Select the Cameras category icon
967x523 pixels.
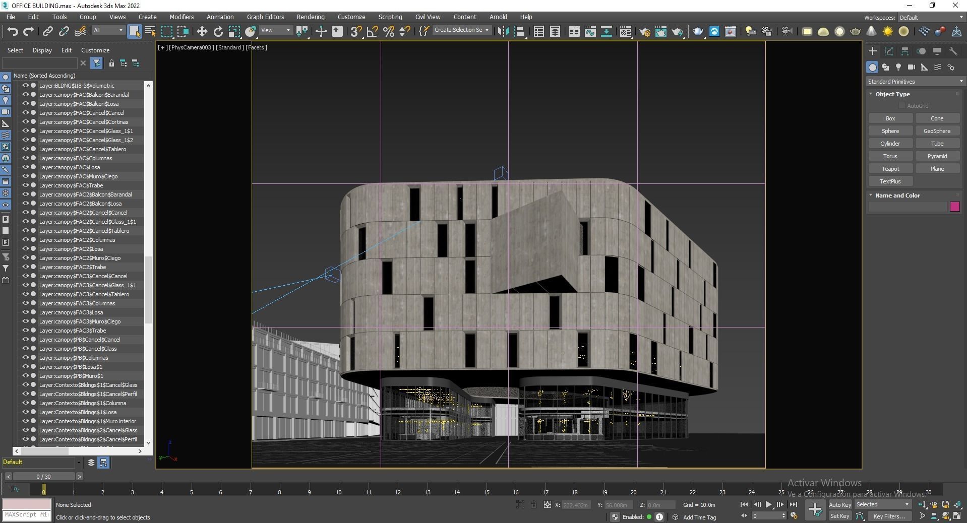point(912,67)
